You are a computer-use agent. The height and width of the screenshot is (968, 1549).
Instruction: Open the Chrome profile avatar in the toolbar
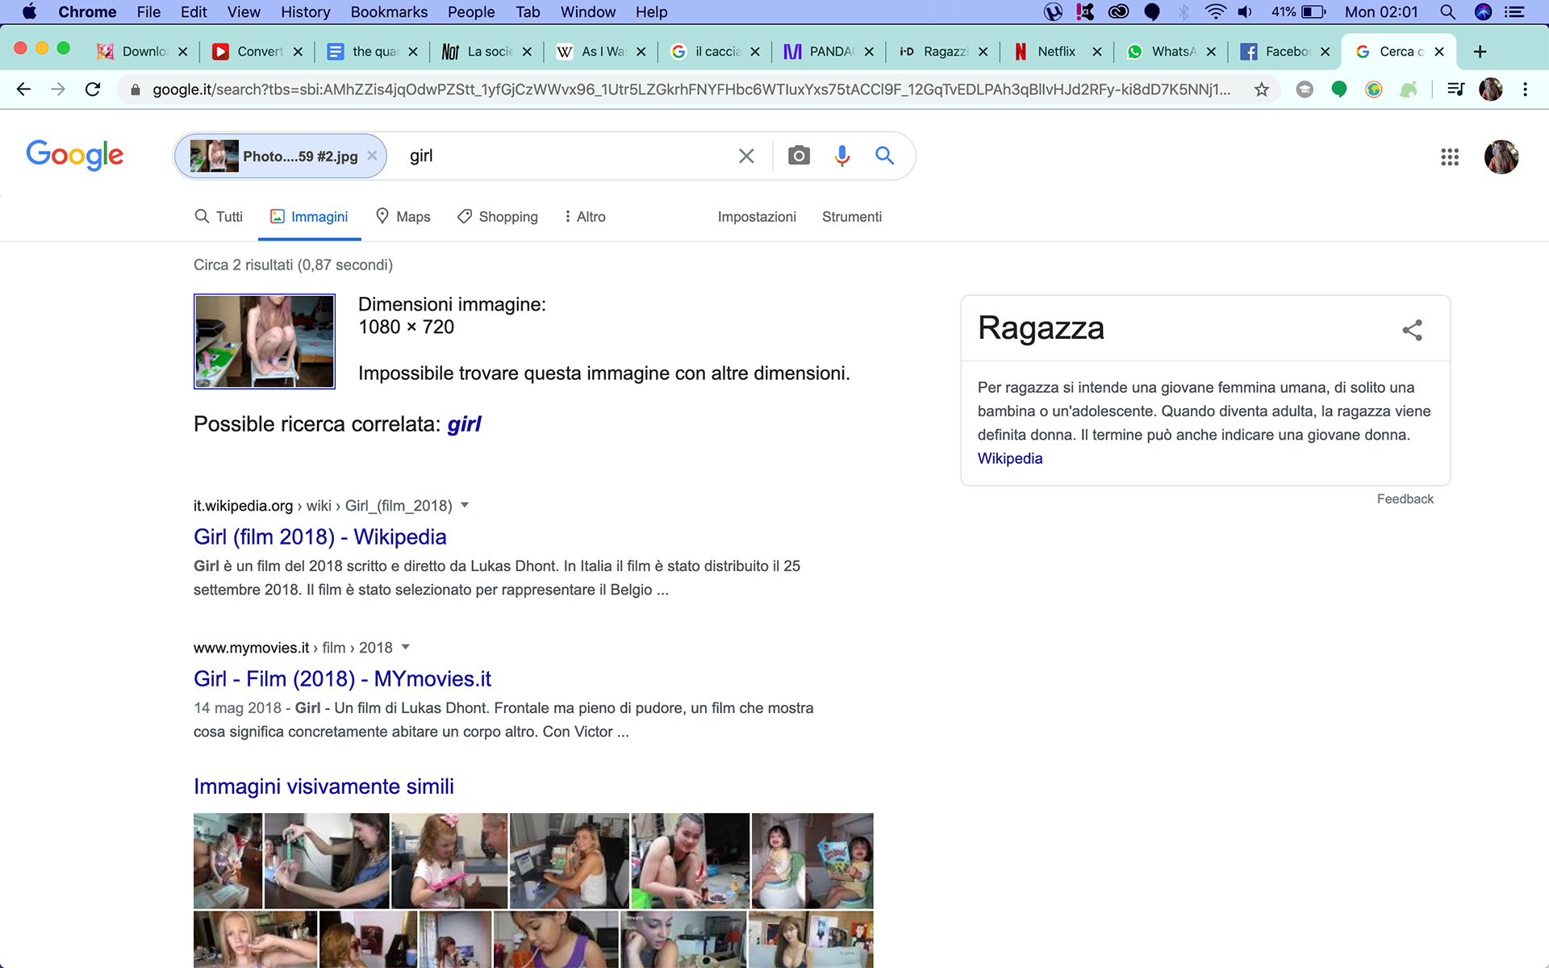click(x=1491, y=90)
